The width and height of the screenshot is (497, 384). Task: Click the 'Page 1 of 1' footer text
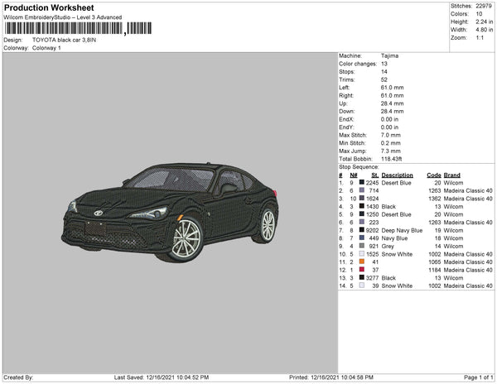tap(478, 377)
